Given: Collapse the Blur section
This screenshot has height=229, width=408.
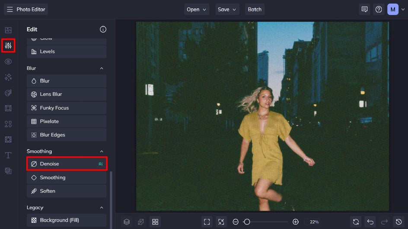Looking at the screenshot, I should point(102,68).
